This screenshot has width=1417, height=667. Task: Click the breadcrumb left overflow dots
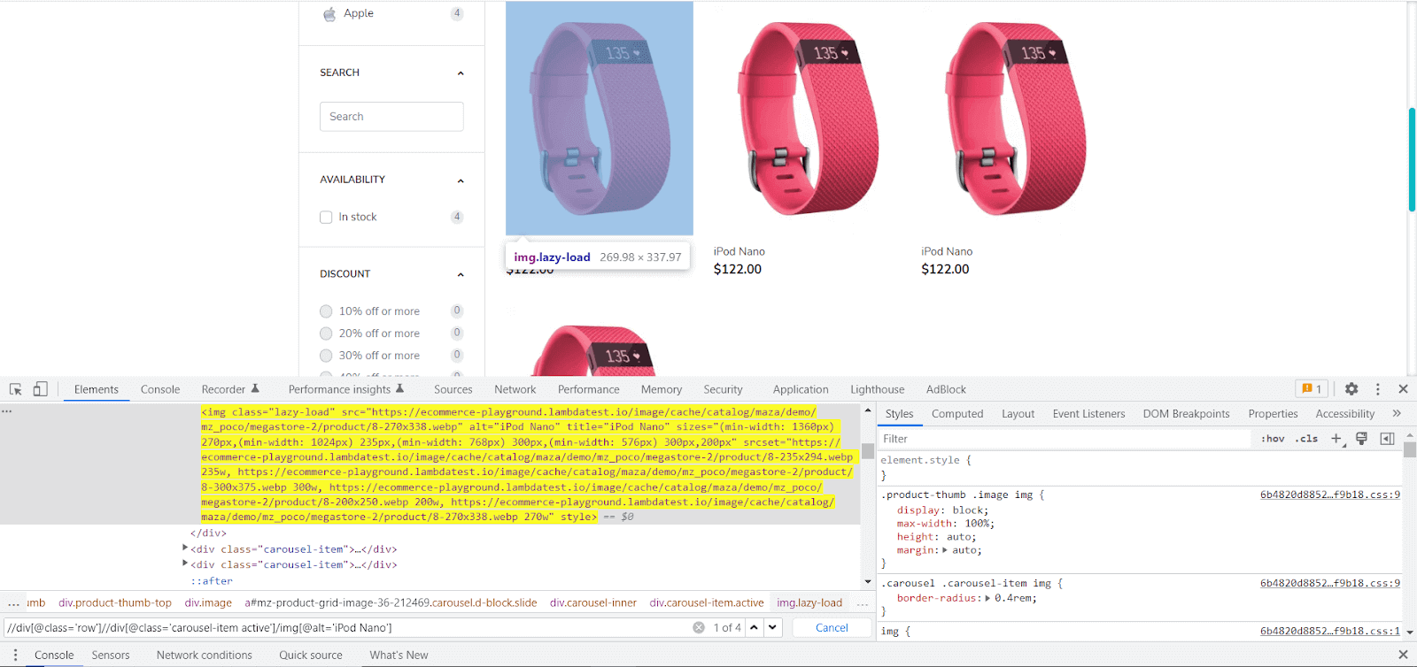tap(13, 603)
